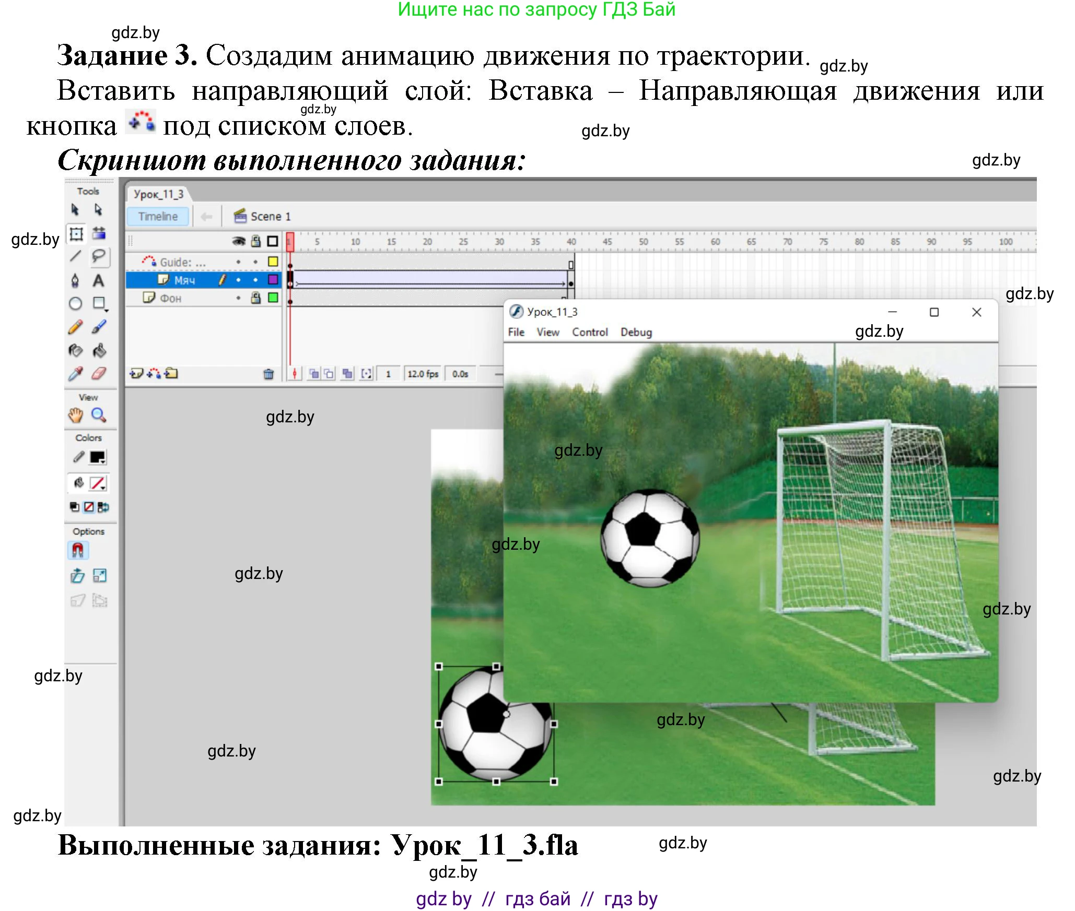
Task: Select the Pen tool
Action: coord(75,280)
